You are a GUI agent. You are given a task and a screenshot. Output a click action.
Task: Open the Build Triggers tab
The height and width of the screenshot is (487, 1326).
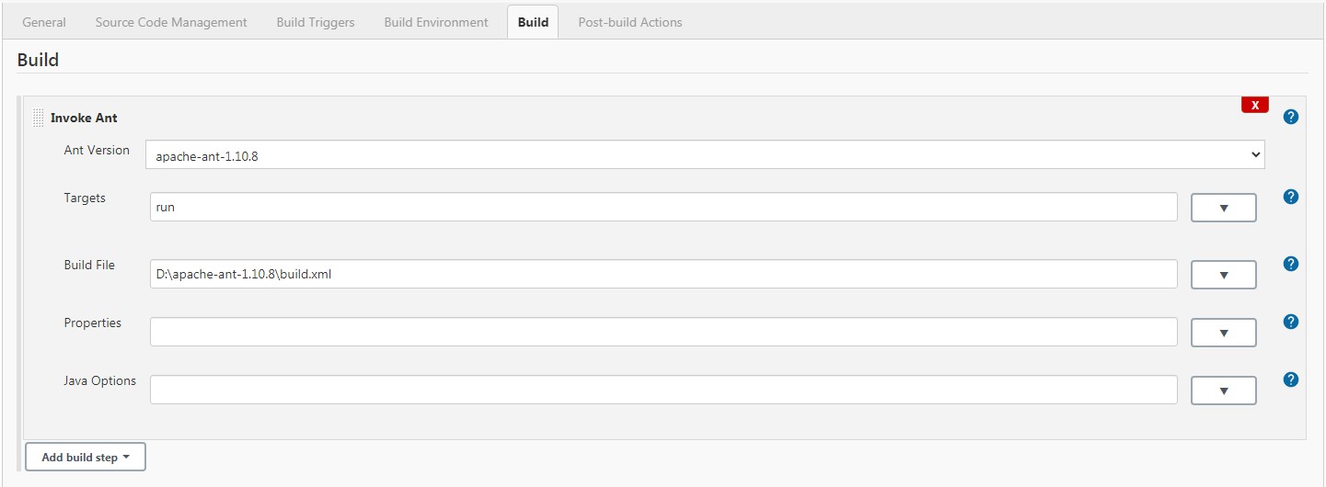pos(316,22)
